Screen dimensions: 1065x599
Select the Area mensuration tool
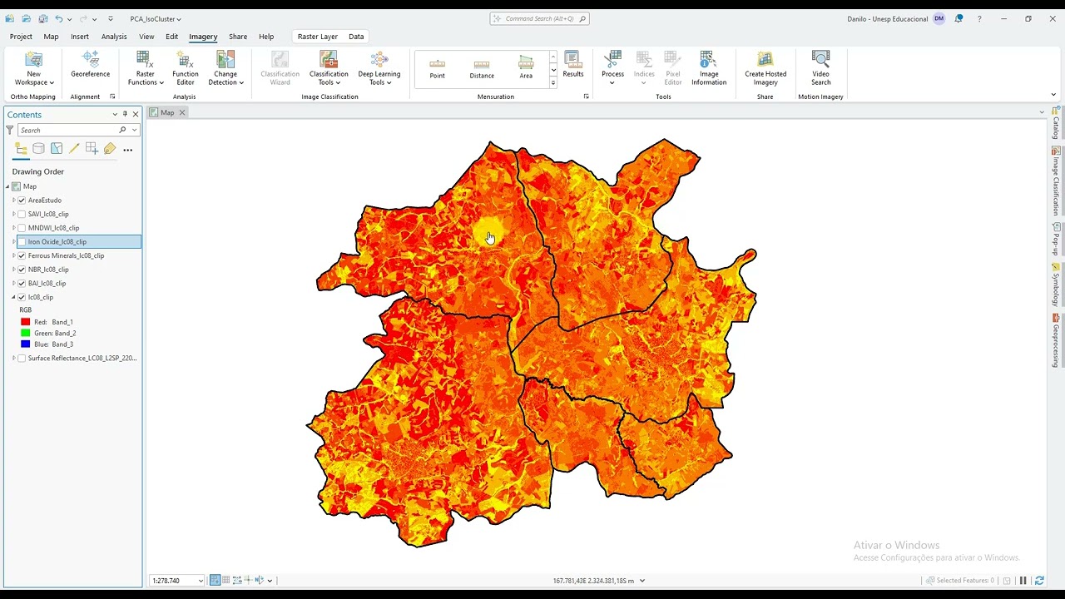(526, 68)
